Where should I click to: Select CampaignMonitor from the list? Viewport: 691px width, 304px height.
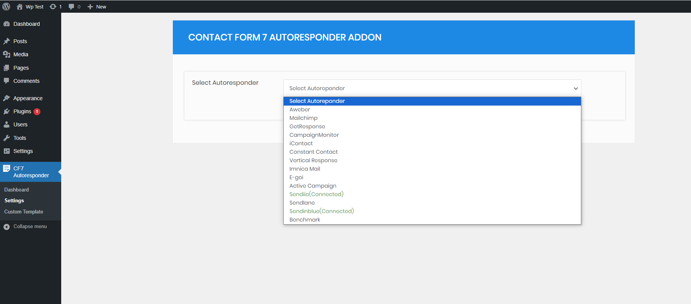coord(432,135)
